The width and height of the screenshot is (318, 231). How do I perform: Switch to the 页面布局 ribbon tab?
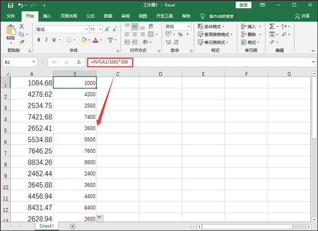[69, 16]
